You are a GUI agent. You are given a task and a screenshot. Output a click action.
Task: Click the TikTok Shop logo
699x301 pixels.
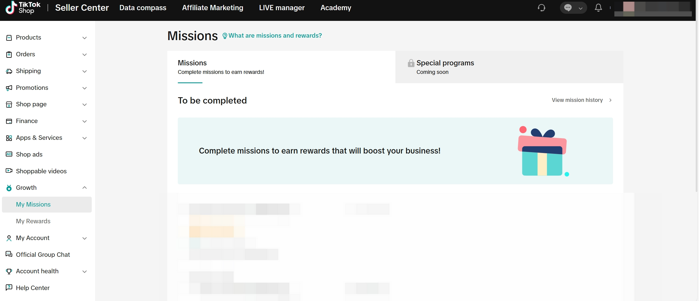pos(23,8)
